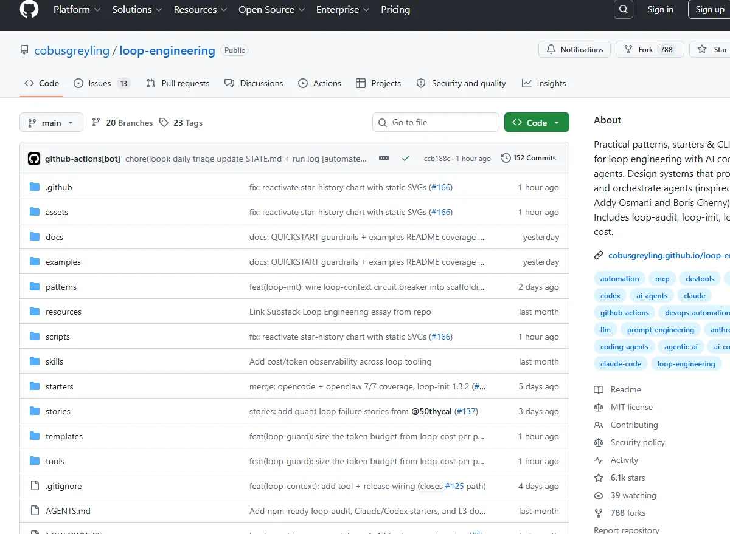This screenshot has width=730, height=534.
Task: Open the 152 Commits history
Action: pyautogui.click(x=529, y=158)
